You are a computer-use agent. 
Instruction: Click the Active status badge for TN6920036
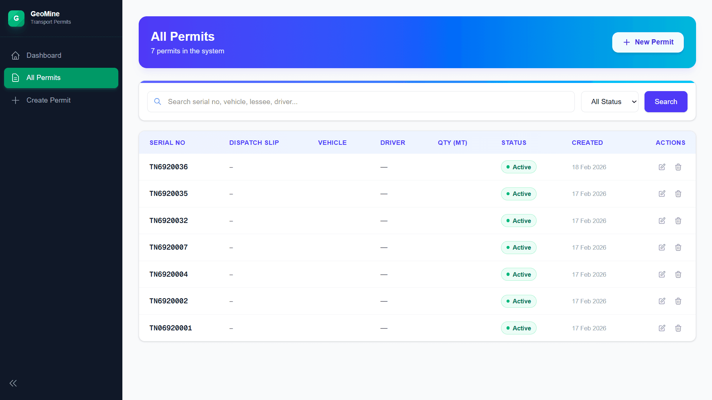tap(518, 167)
